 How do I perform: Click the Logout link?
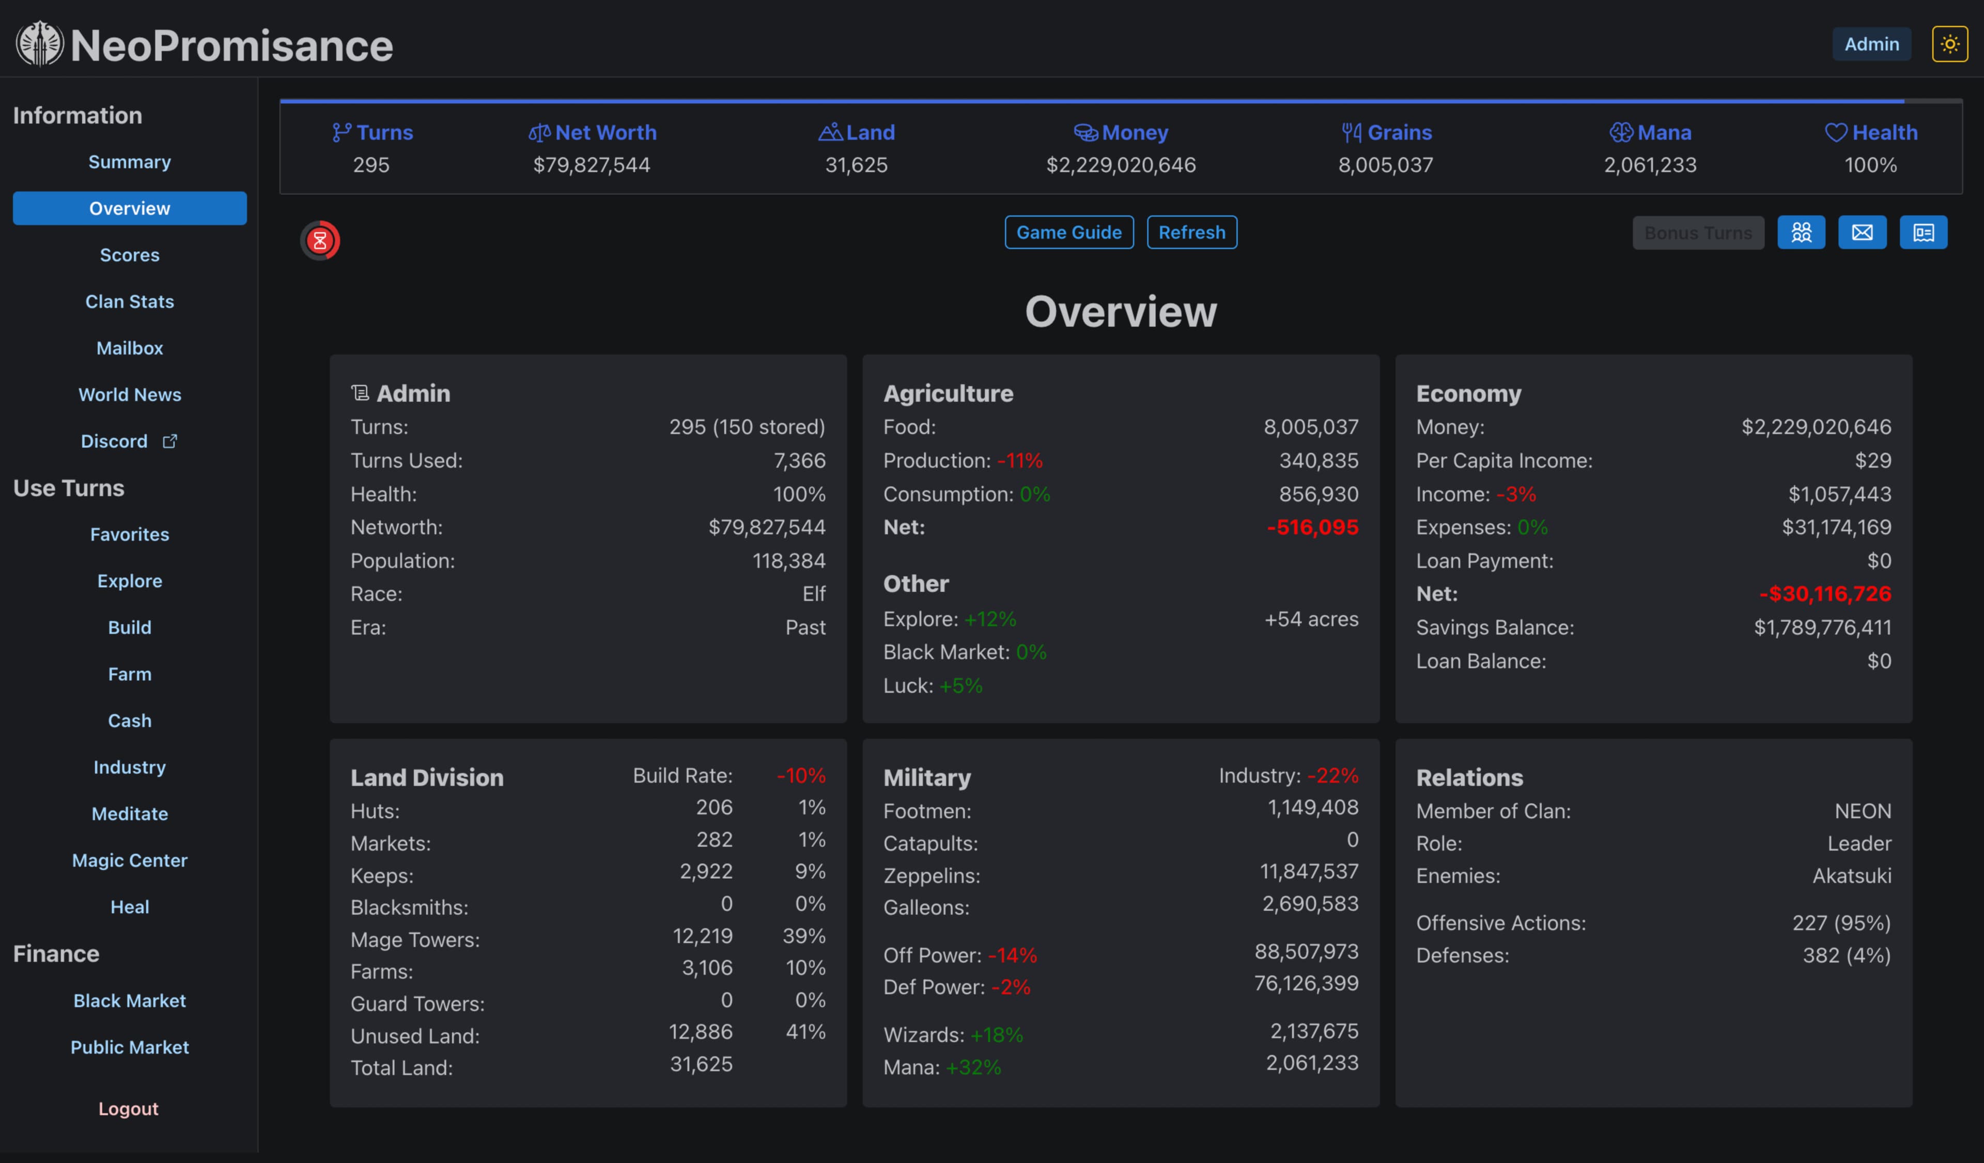(128, 1108)
